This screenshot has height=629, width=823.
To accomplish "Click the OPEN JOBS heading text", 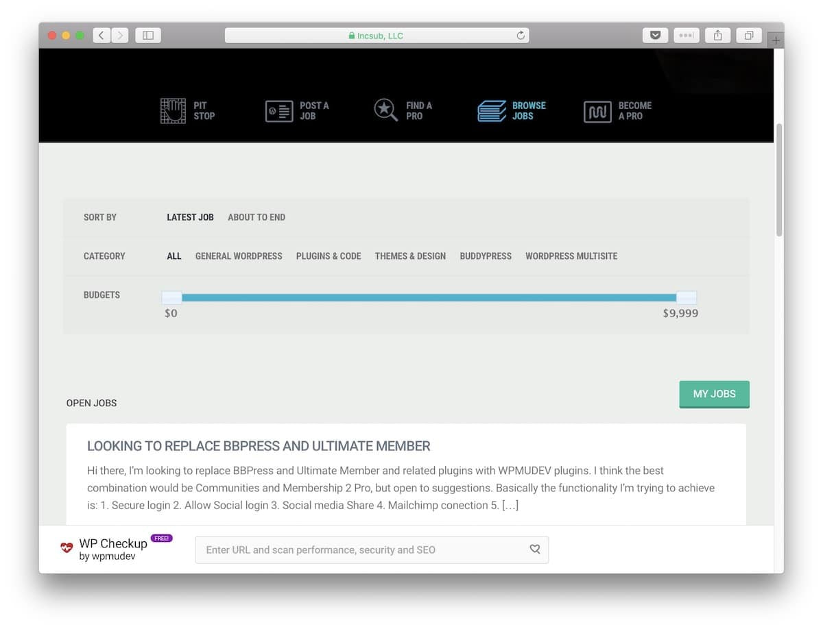I will point(91,403).
